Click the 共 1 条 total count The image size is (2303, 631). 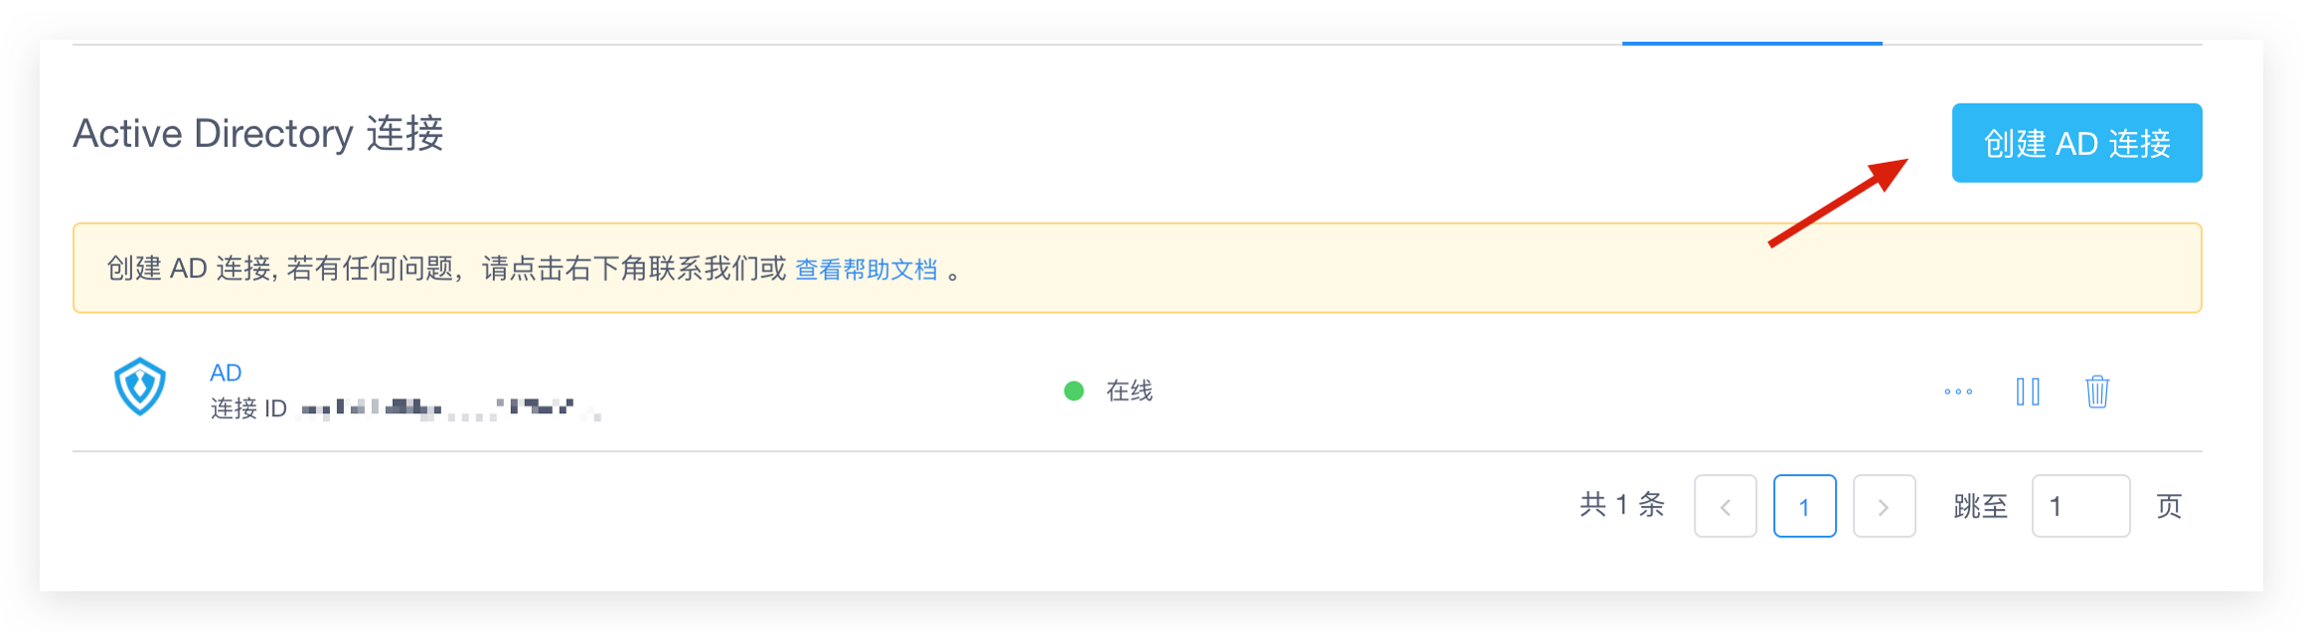tap(1620, 505)
